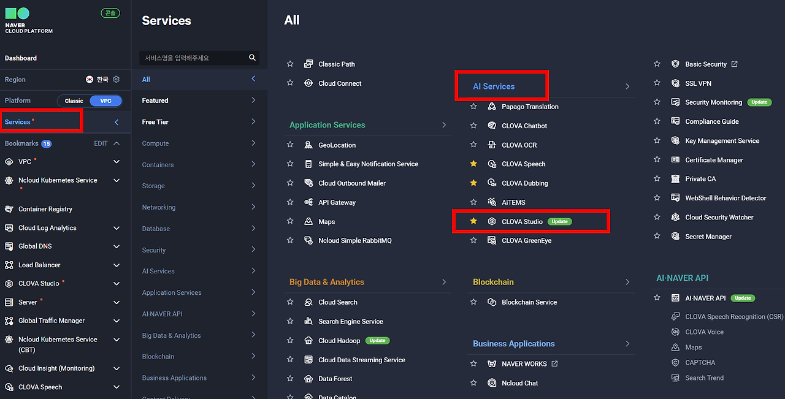This screenshot has height=399, width=785.
Task: Open region settings gear icon
Action: tap(117, 80)
